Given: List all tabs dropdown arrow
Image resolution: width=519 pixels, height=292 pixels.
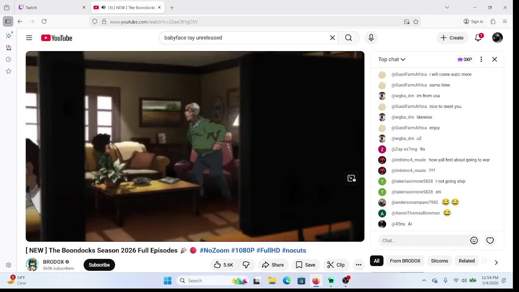Looking at the screenshot, I should tap(447, 7).
